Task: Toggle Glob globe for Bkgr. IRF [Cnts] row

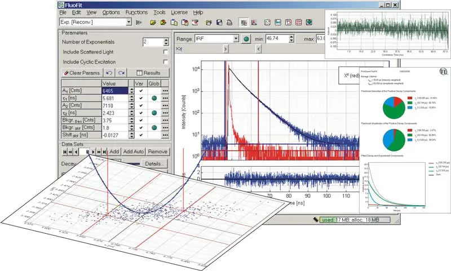Action: pyautogui.click(x=154, y=127)
